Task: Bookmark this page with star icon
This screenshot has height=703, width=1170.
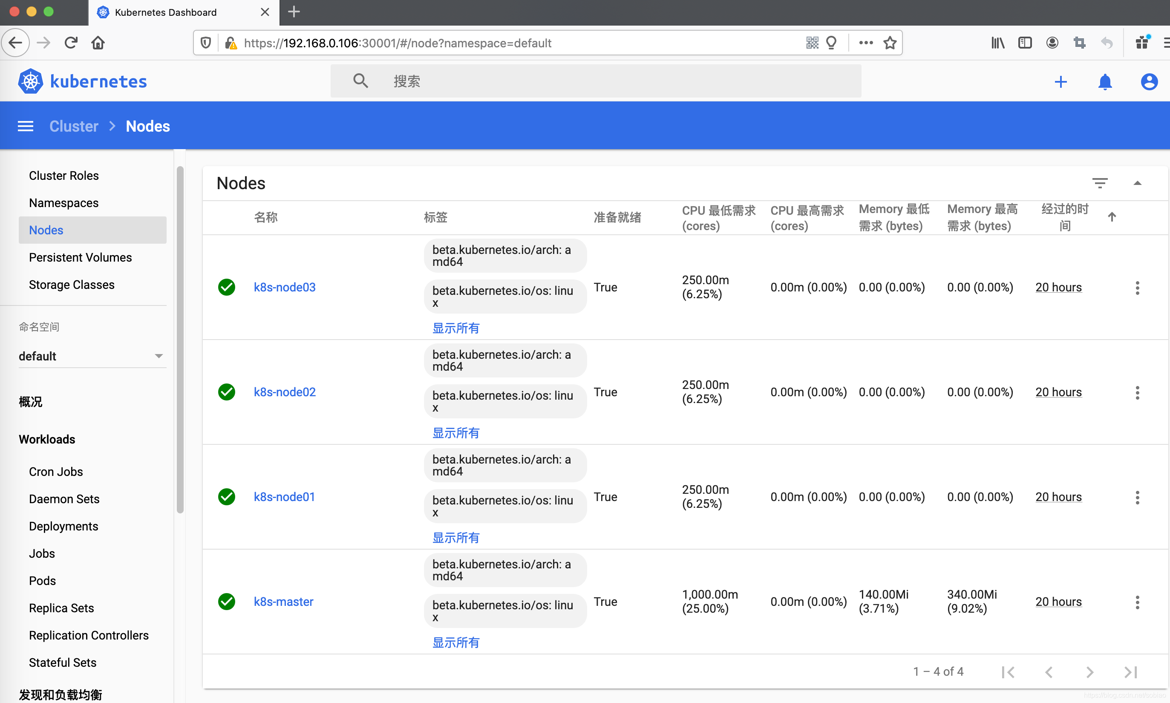Action: 890,43
